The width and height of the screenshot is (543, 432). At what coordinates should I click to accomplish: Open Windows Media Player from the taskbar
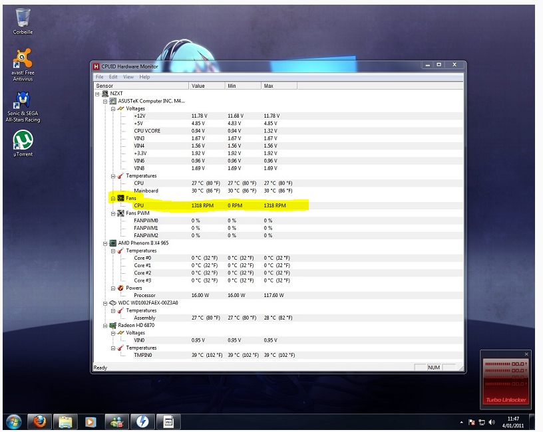coord(90,421)
